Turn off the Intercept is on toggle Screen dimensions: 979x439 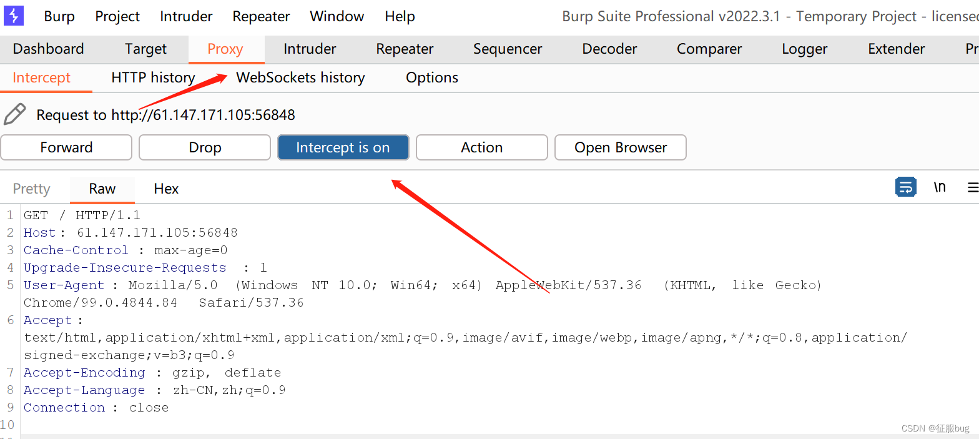coord(343,147)
